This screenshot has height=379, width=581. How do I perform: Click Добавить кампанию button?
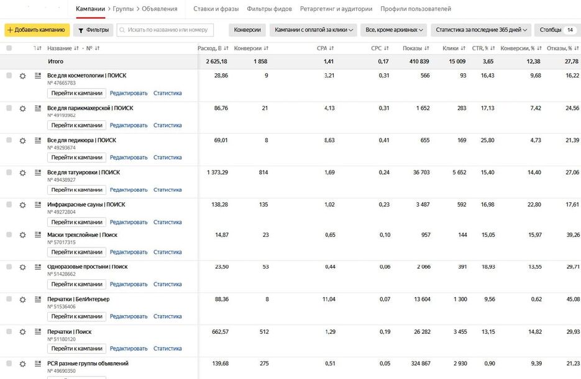tap(37, 30)
